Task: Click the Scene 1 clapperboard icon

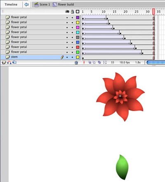Action: click(36, 5)
